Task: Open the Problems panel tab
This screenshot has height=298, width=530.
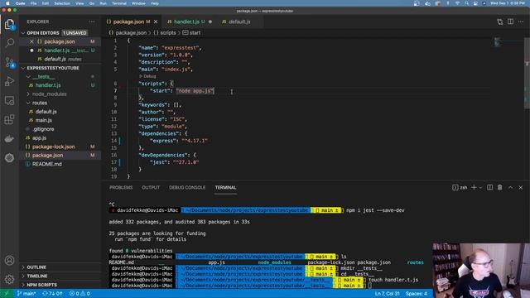Action: coord(121,188)
